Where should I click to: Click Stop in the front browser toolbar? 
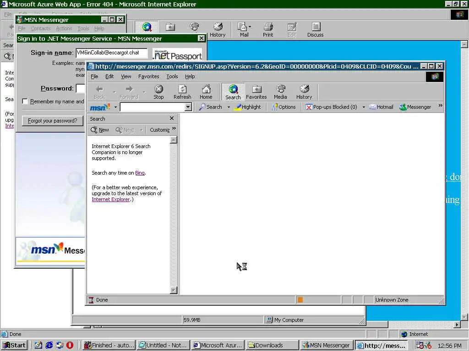(158, 92)
